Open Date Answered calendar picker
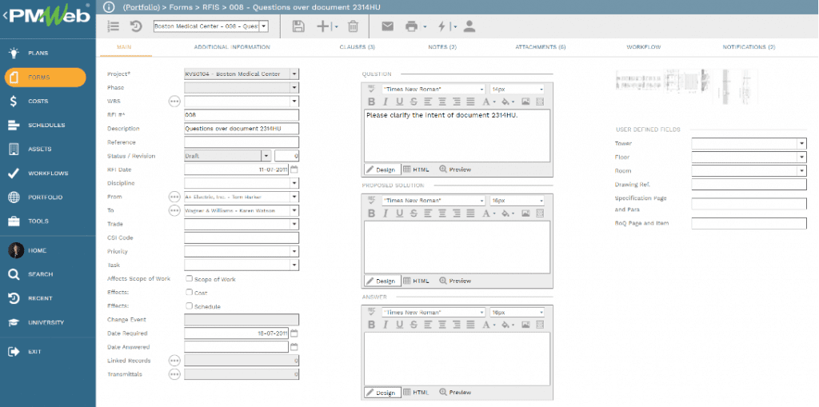Viewport: 819px width, 407px height. [294, 347]
